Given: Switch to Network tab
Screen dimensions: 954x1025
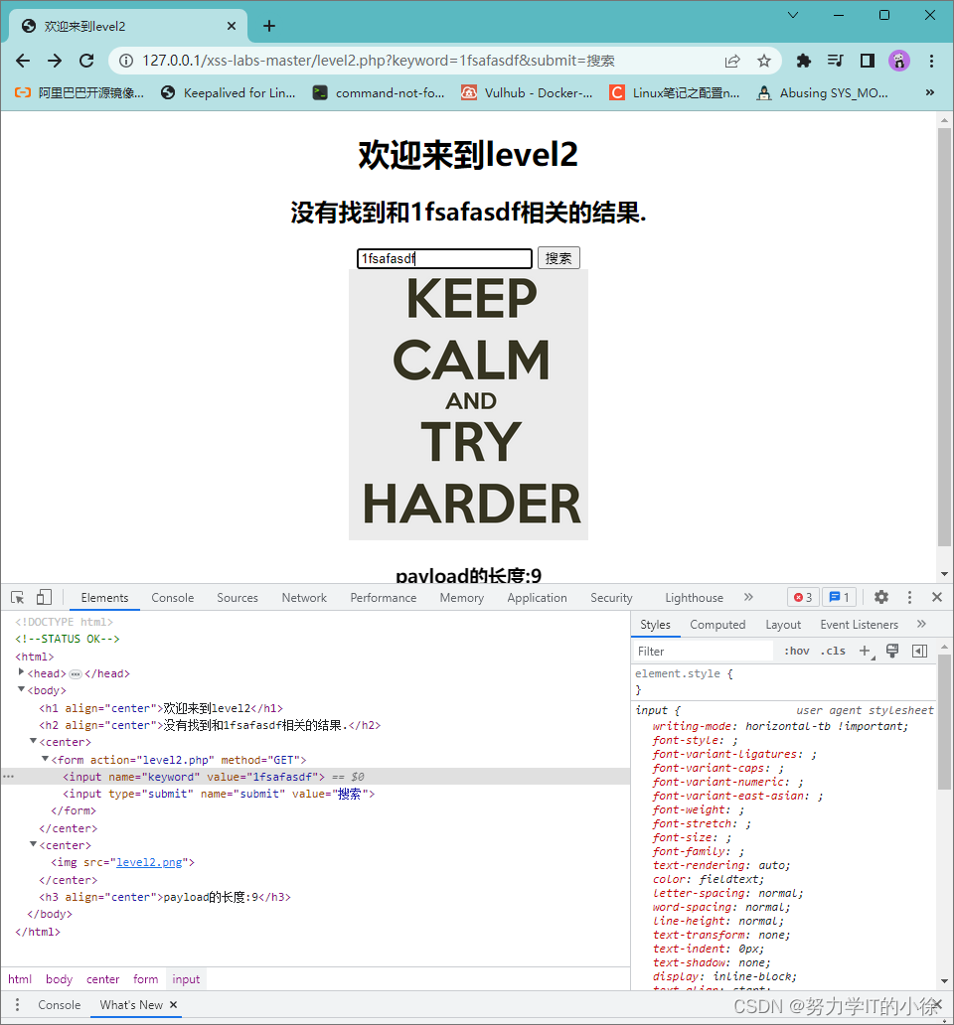Looking at the screenshot, I should (304, 598).
